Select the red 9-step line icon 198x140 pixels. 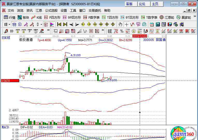(32, 24)
